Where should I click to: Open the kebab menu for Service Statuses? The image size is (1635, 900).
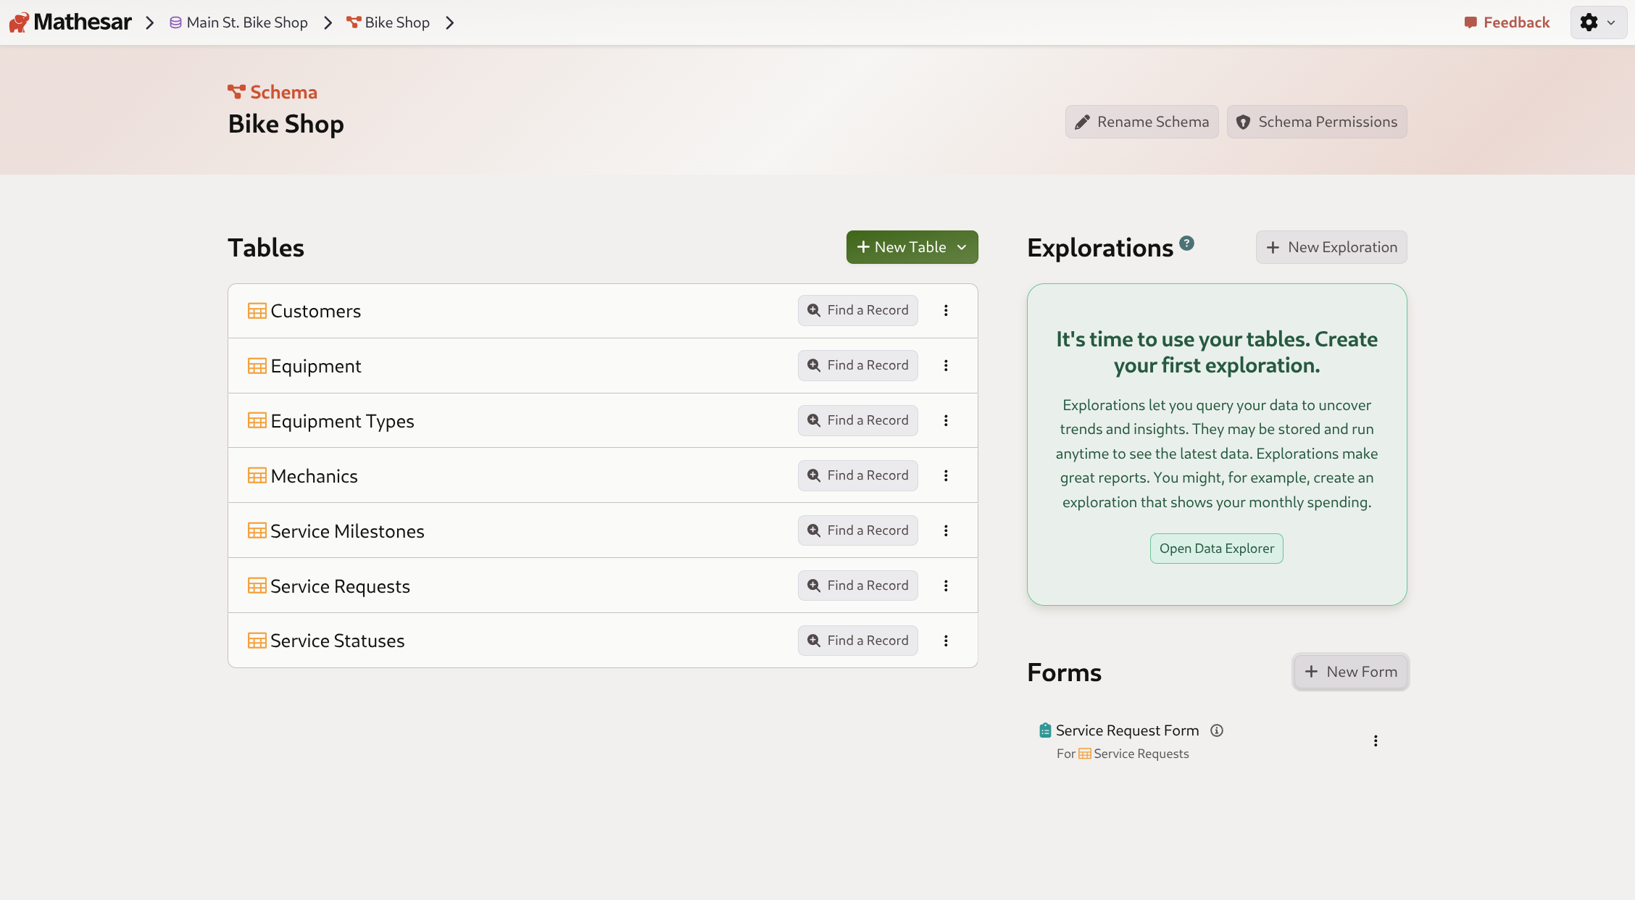pos(947,640)
